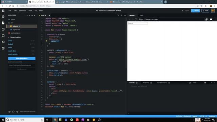The width and height of the screenshot is (217, 122).
Task: Open the Help menu
Action: 41,11
